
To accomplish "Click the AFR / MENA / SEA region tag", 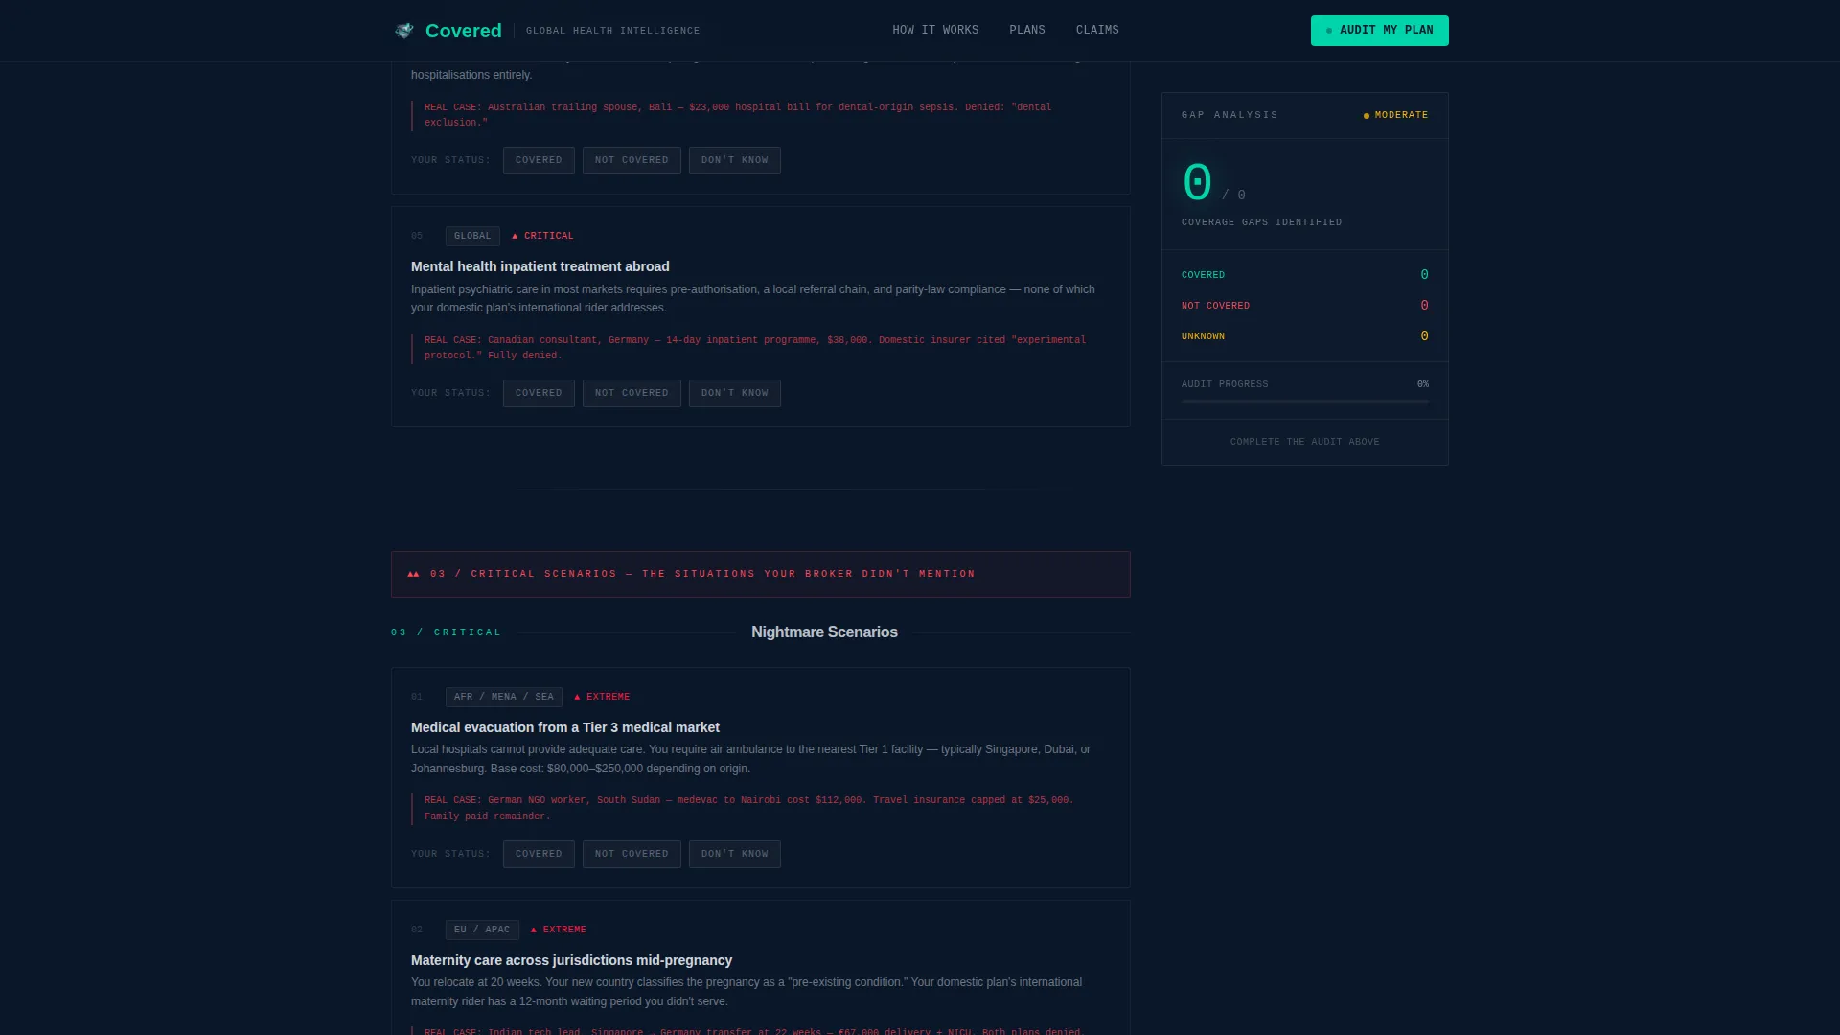I will (504, 697).
